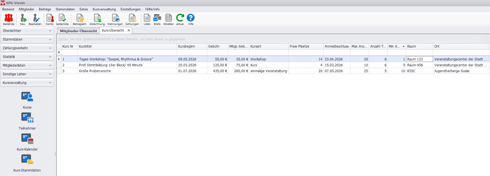Switch to the Mitglieder-Übersicht tab

pyautogui.click(x=78, y=31)
